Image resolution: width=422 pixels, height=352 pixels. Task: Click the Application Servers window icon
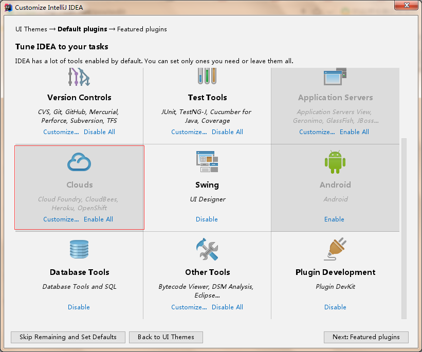pyautogui.click(x=335, y=77)
